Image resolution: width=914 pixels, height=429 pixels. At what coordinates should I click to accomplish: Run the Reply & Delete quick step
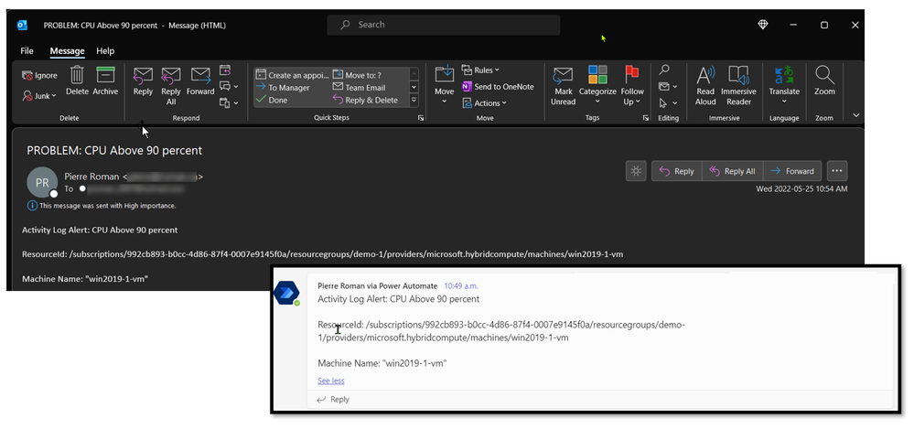coord(365,101)
